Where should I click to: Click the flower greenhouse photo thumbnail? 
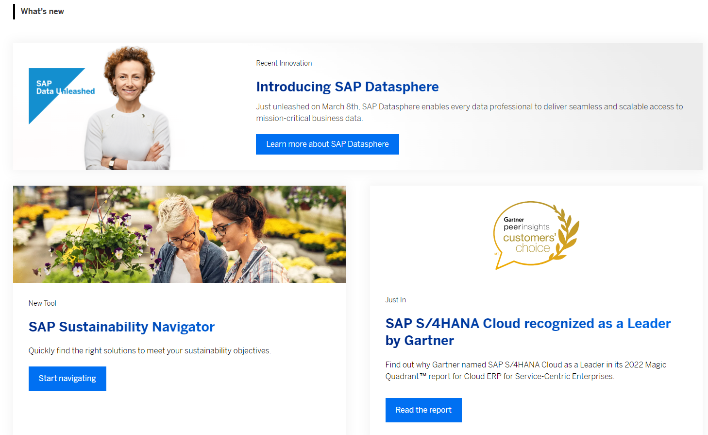[179, 234]
